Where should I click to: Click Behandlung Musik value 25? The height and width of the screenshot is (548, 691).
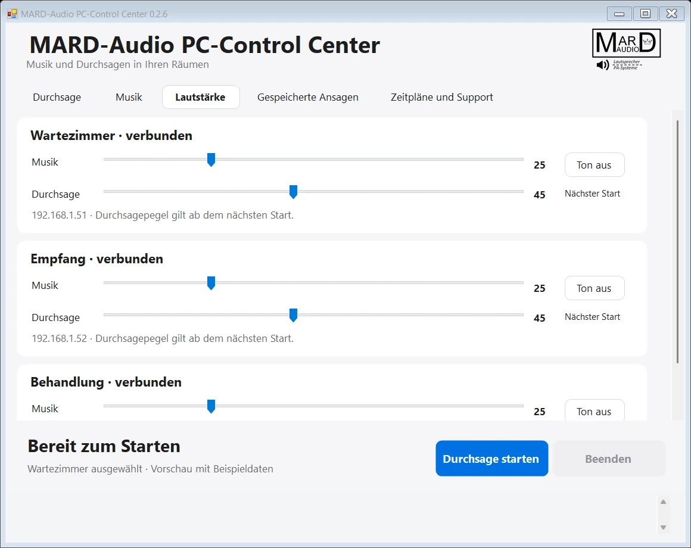(540, 412)
